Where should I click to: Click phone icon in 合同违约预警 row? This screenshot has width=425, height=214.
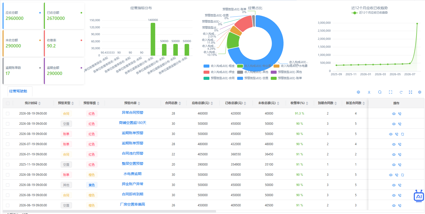pyautogui.click(x=400, y=155)
